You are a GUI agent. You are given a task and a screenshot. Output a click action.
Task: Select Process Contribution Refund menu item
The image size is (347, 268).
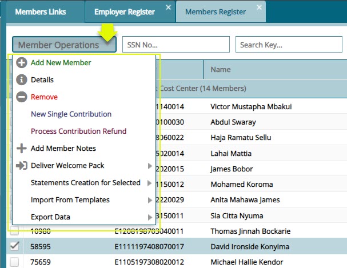coord(78,131)
